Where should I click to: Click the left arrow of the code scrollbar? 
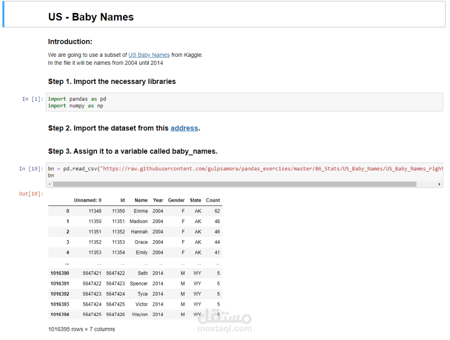pyautogui.click(x=50, y=184)
